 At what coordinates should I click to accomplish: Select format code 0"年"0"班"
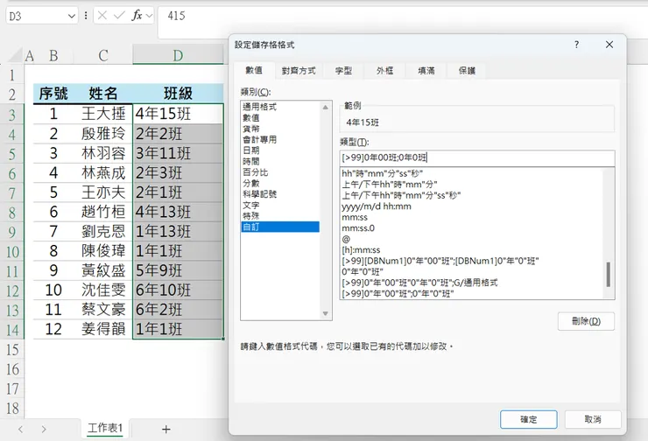(363, 272)
